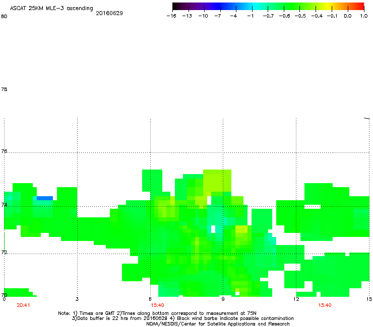Image resolution: width=373 pixels, height=327 pixels.
Task: Click the -16 color bar label
Action: click(x=171, y=16)
